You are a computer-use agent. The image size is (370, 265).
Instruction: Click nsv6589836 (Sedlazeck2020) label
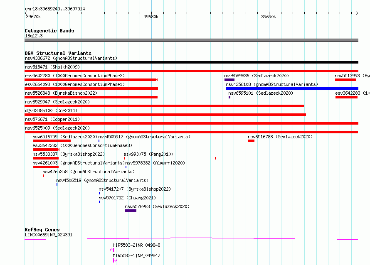click(257, 76)
